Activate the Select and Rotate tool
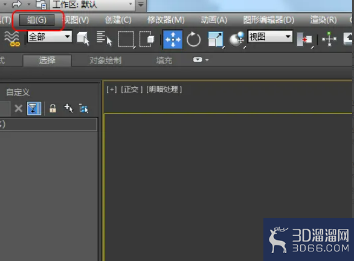The width and height of the screenshot is (354, 261). [193, 39]
